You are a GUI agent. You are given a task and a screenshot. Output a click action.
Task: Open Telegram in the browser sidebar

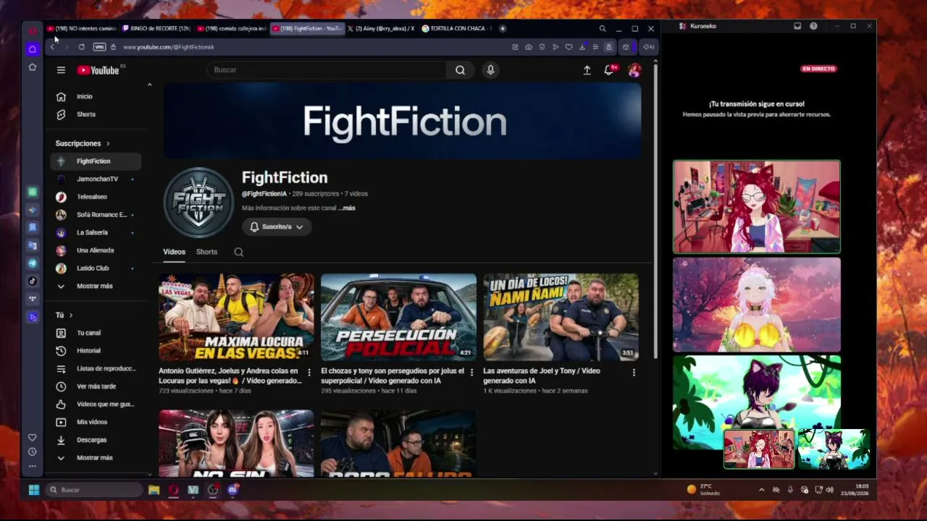32,263
